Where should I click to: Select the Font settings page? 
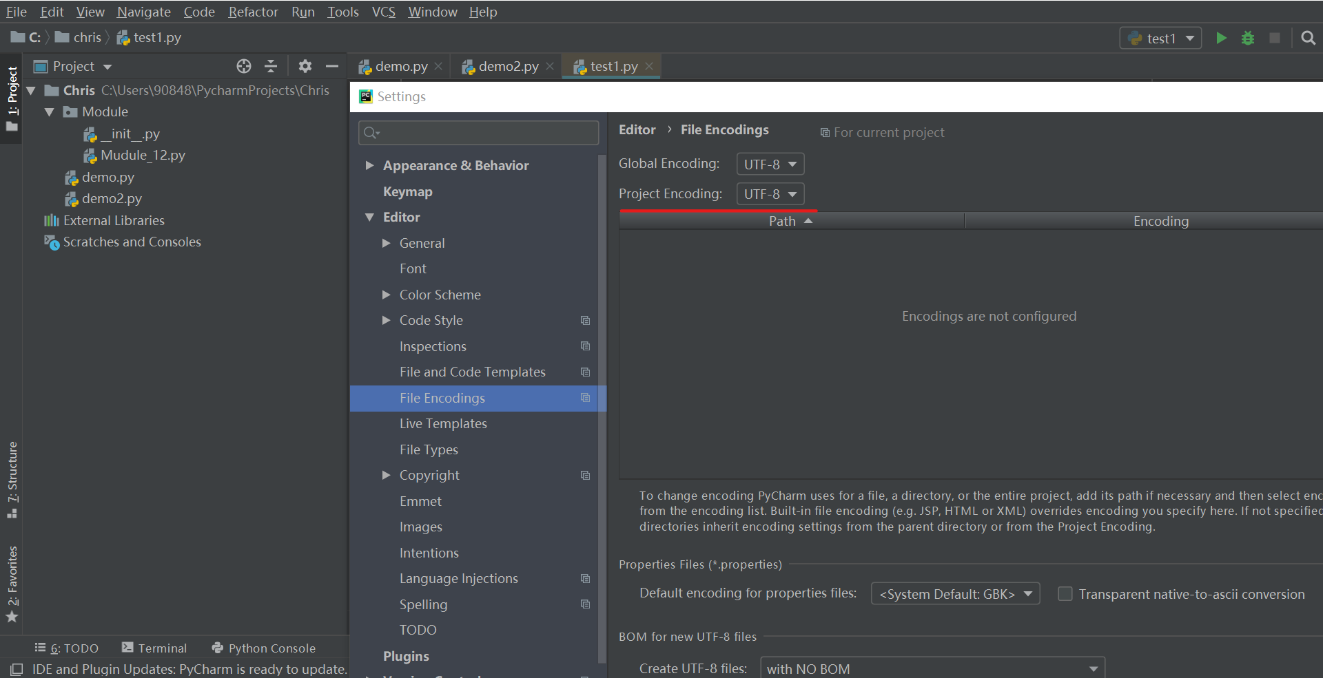tap(413, 268)
